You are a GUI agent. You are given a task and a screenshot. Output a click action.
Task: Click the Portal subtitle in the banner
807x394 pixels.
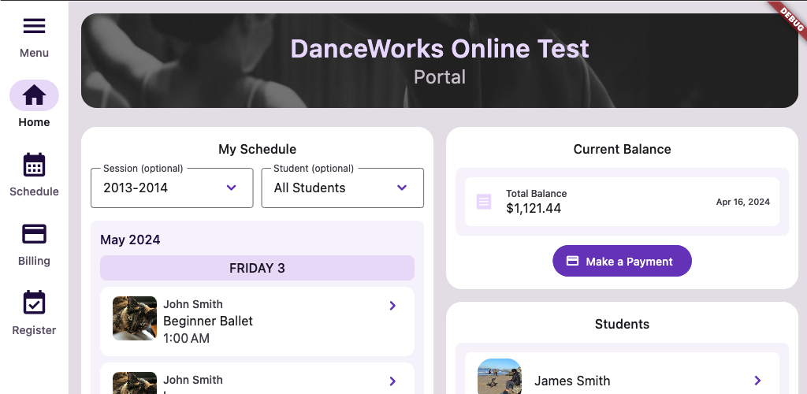(x=440, y=77)
